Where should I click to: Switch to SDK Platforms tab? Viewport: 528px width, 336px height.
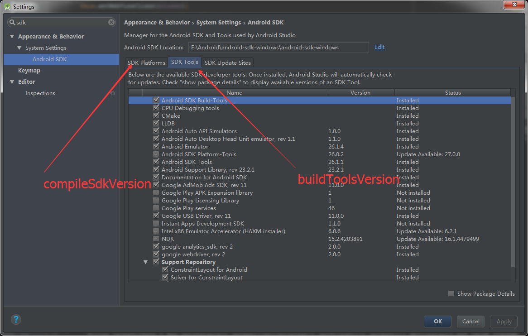[146, 62]
